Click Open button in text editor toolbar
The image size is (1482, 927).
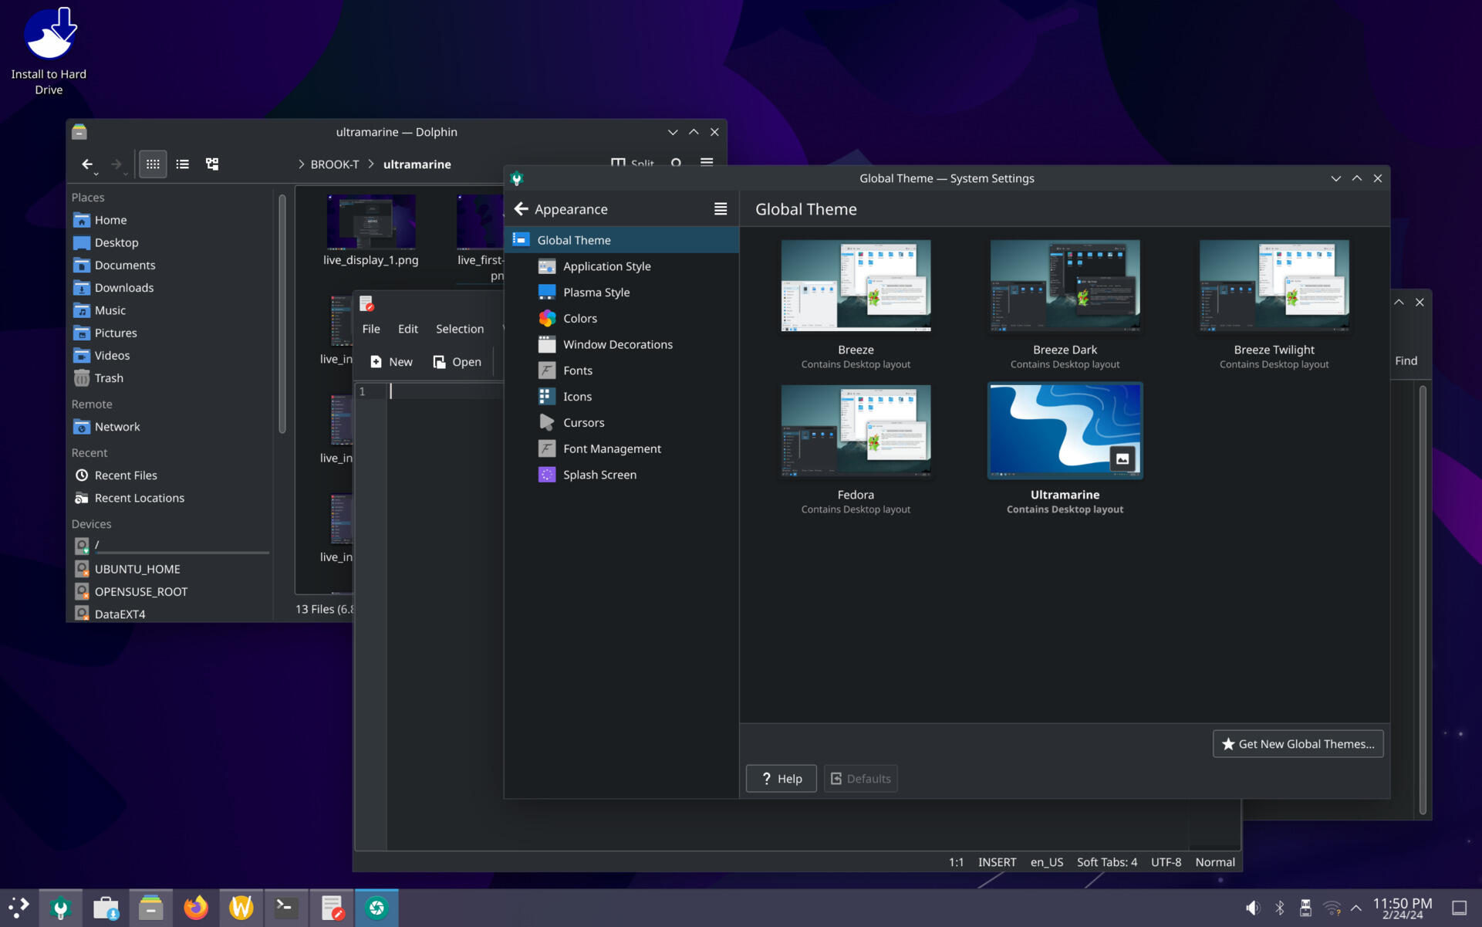pyautogui.click(x=457, y=361)
